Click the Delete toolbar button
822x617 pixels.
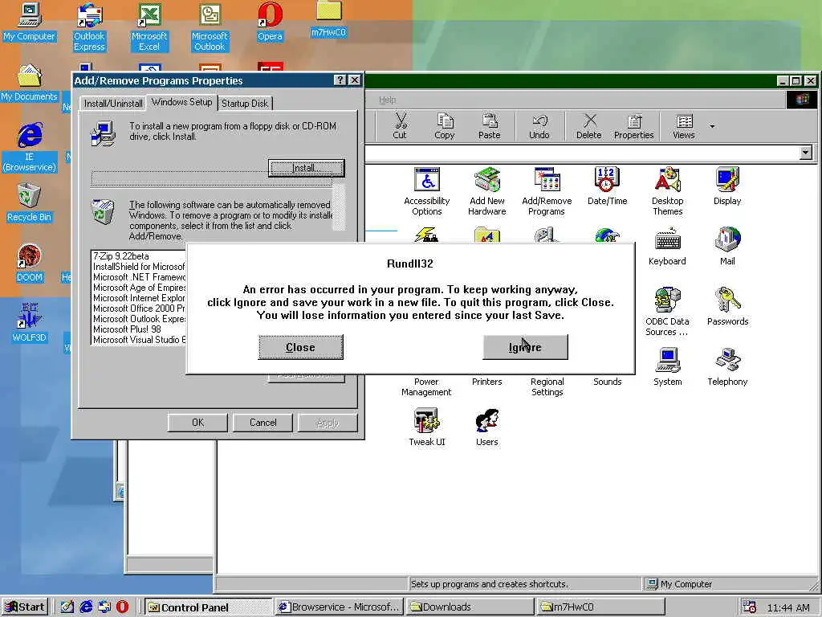[588, 126]
